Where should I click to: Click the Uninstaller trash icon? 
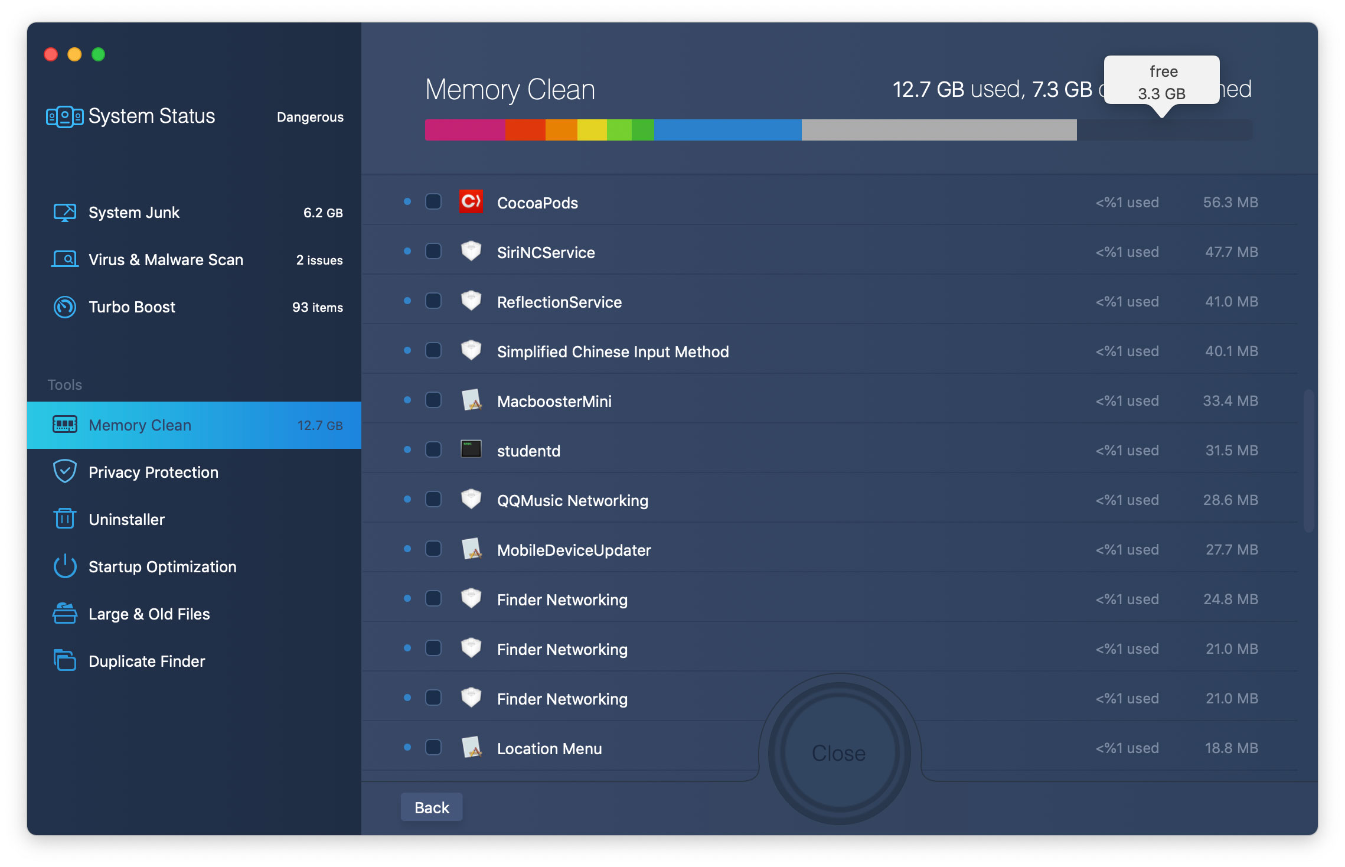coord(65,519)
